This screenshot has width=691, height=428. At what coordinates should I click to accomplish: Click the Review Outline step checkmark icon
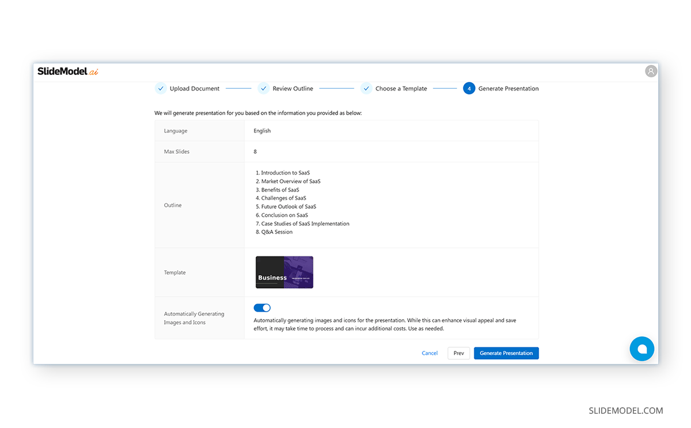[x=264, y=88]
